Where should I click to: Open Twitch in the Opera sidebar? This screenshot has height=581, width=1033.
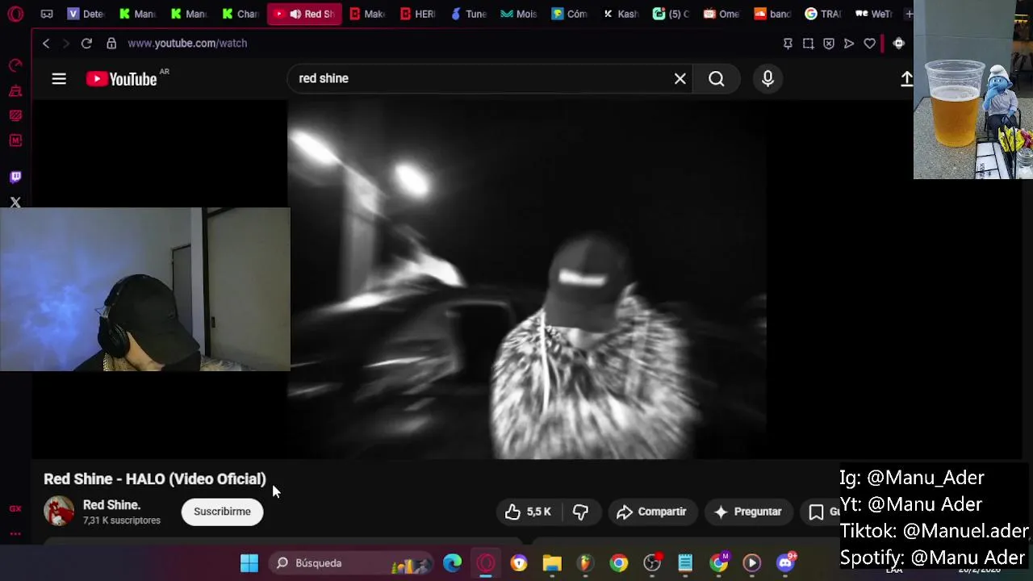pos(15,177)
